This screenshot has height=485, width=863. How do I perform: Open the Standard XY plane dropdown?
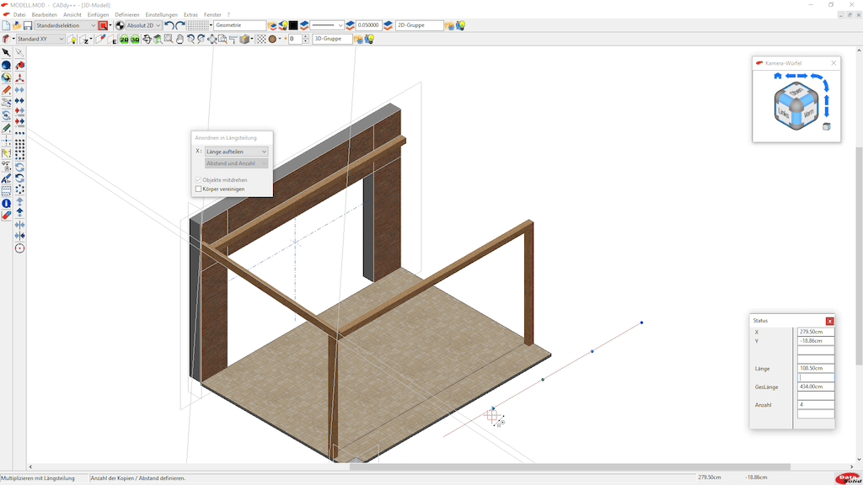tap(62, 39)
